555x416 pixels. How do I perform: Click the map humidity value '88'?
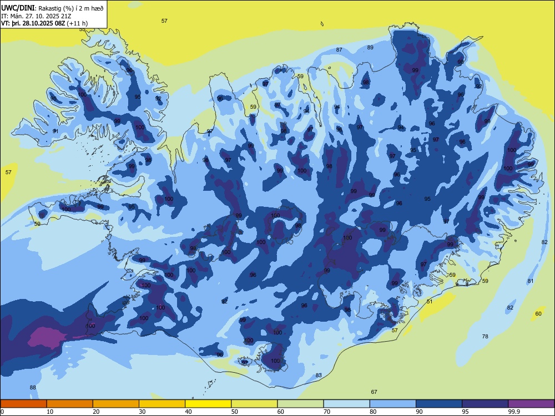coord(33,387)
